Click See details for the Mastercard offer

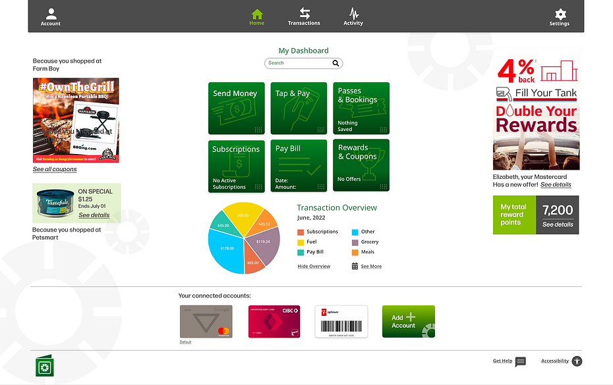tap(556, 185)
